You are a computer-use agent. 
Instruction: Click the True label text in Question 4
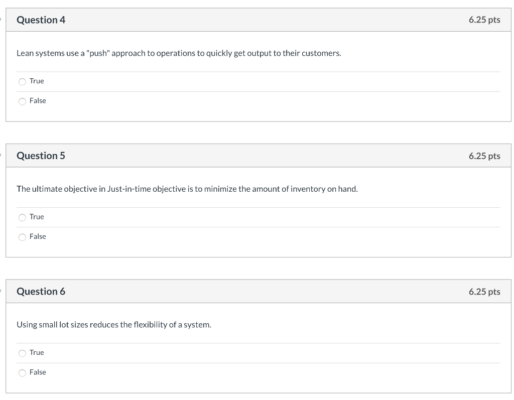pyautogui.click(x=37, y=81)
